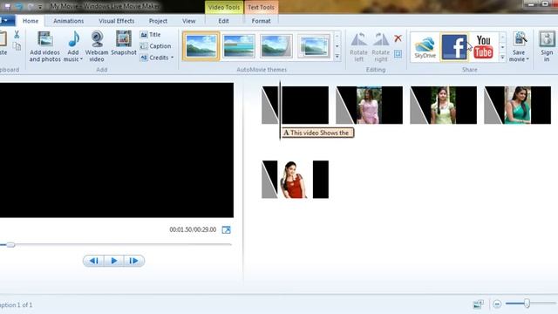This screenshot has height=314, width=558.
Task: Click the preview video area
Action: (x=117, y=150)
